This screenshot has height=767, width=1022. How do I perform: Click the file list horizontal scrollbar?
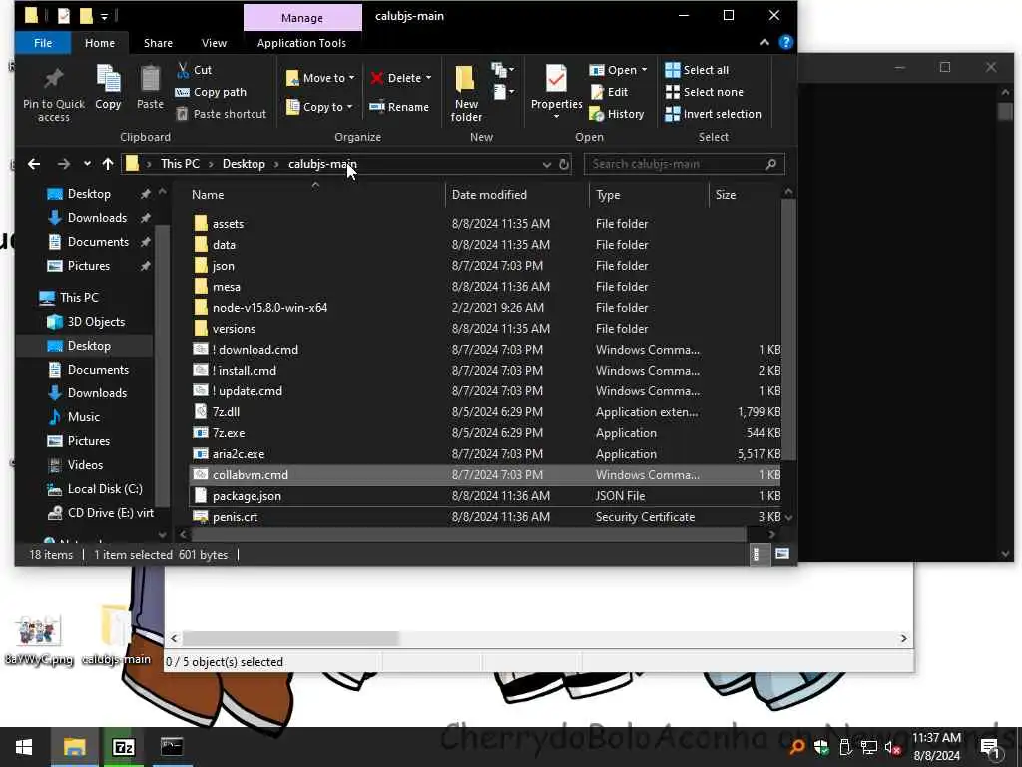click(469, 535)
